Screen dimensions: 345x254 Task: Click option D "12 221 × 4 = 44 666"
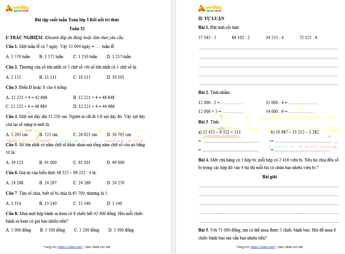(x=94, y=106)
